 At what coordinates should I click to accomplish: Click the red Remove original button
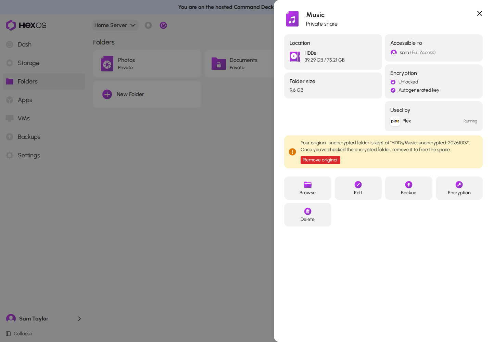point(320,160)
